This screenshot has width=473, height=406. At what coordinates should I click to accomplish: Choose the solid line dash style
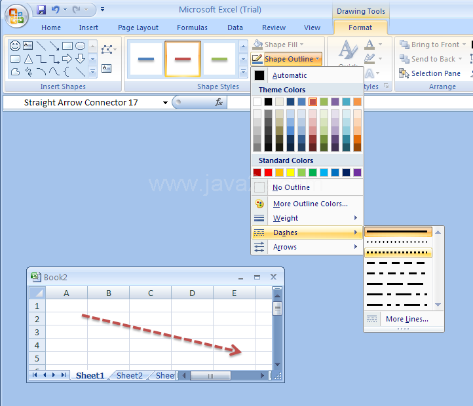[x=398, y=232]
